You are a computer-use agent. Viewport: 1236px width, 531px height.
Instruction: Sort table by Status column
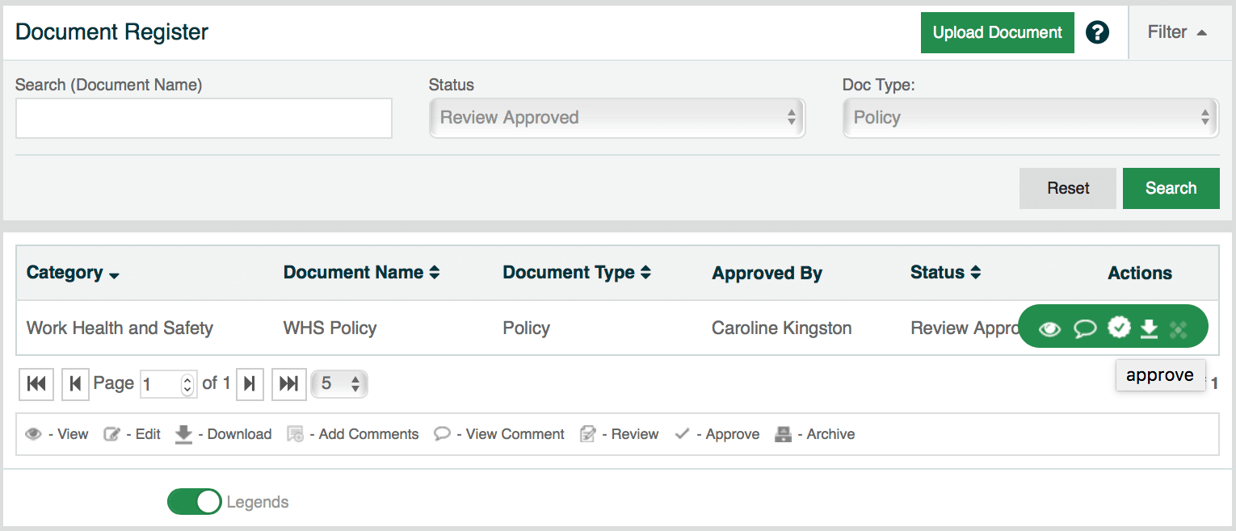[x=945, y=273]
